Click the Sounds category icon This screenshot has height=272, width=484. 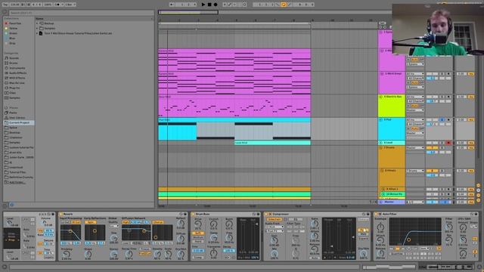coord(6,58)
